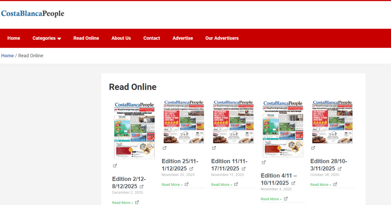Click external link icon below the 25/11-1/12 cover

(165, 148)
